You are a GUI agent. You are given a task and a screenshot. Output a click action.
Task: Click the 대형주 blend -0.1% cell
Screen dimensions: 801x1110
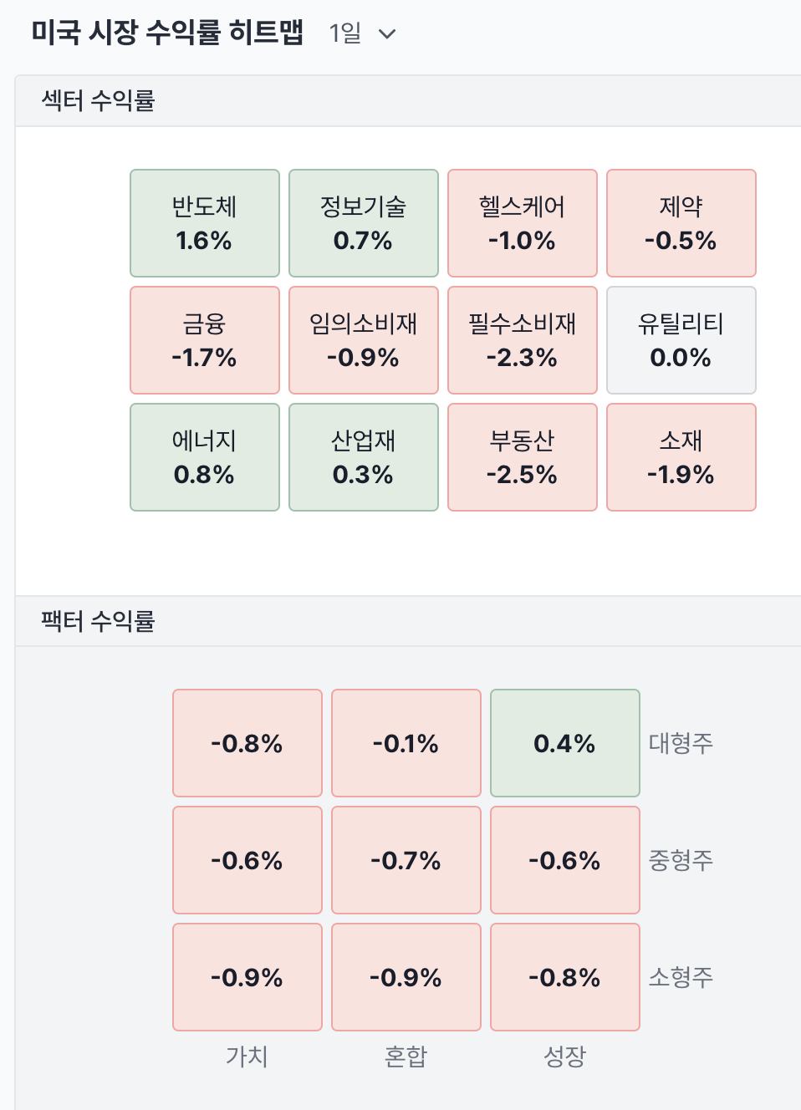click(406, 743)
